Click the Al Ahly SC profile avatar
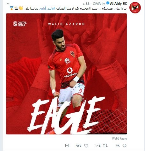 [135, 8]
